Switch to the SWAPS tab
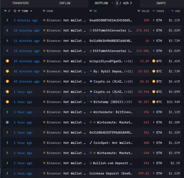The image size is (184, 178). (x=161, y=3)
